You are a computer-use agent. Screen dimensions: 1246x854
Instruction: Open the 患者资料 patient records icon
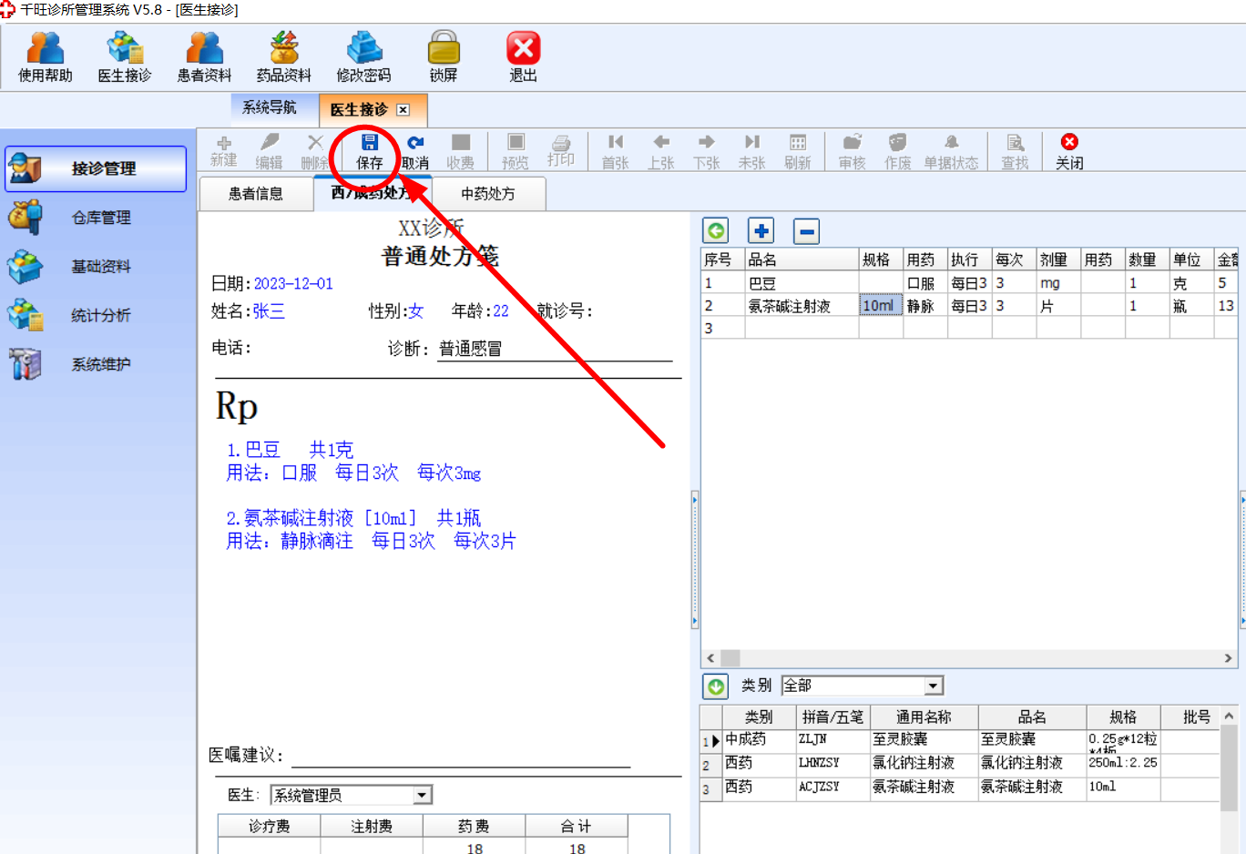(x=204, y=56)
